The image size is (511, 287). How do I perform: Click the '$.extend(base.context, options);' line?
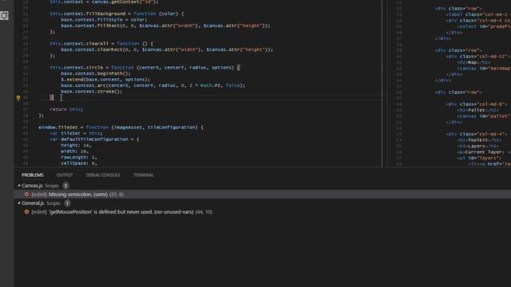click(x=105, y=80)
